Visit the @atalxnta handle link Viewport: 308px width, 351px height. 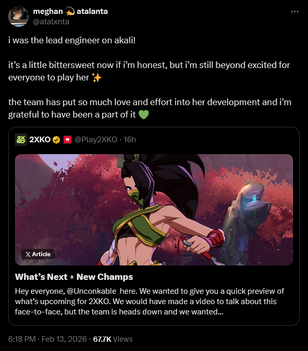pos(51,22)
